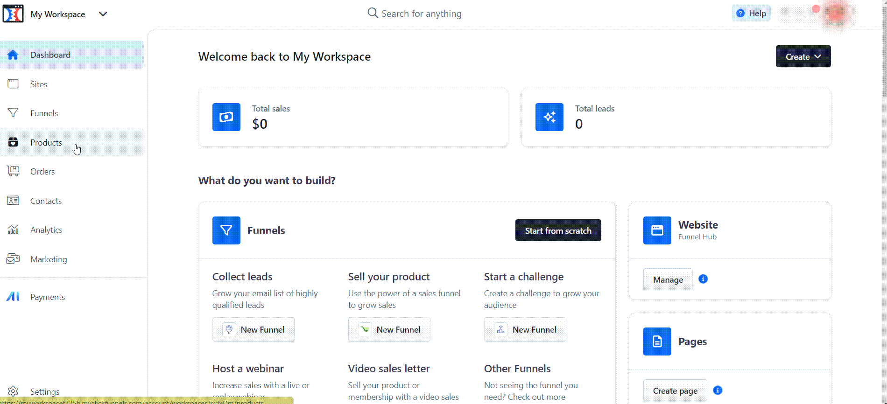The height and width of the screenshot is (404, 887).
Task: Click the Settings gear icon
Action: click(x=13, y=391)
